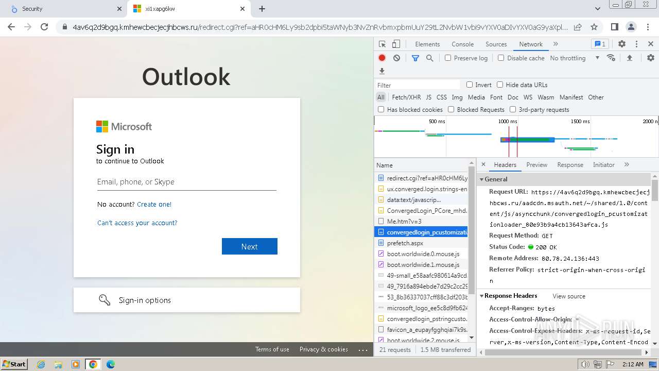Show more DevTools panels chevron

[556, 44]
